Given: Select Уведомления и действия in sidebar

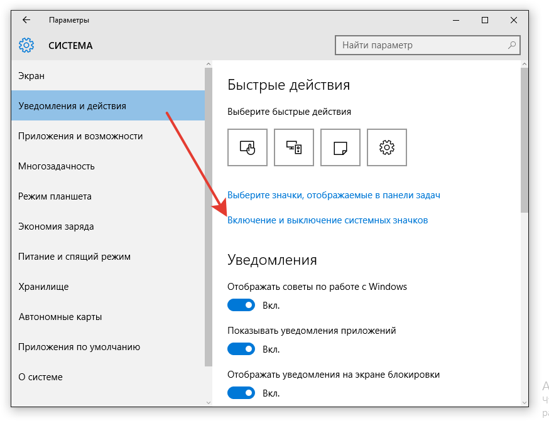Looking at the screenshot, I should point(108,105).
